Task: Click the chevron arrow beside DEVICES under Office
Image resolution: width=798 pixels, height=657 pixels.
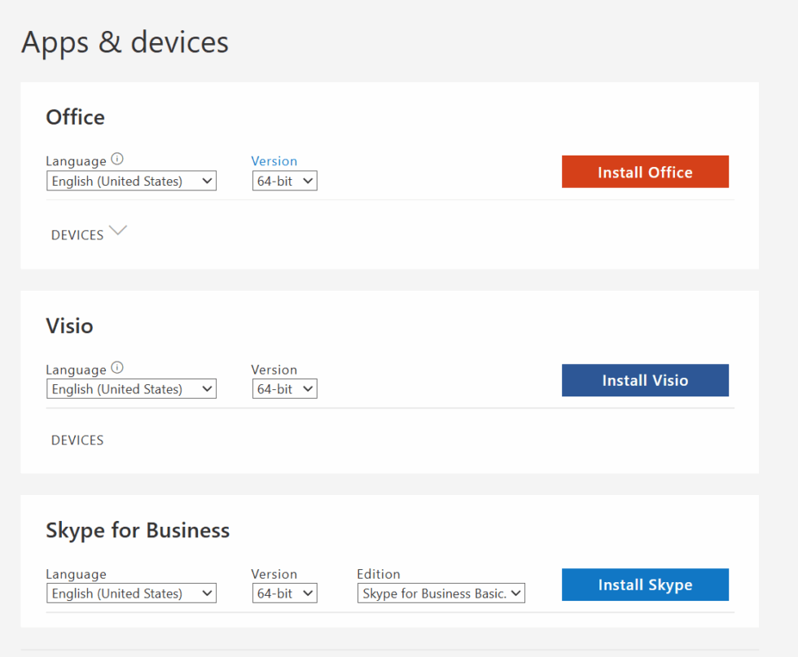Action: 118,231
